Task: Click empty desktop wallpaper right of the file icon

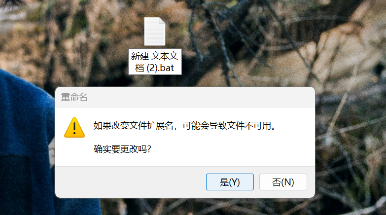Action: tap(246, 37)
